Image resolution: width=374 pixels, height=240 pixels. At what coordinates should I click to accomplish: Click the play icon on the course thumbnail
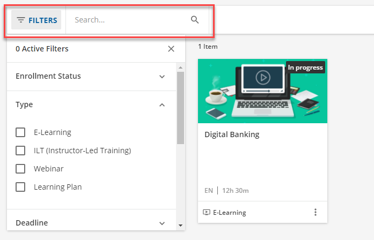tap(263, 77)
